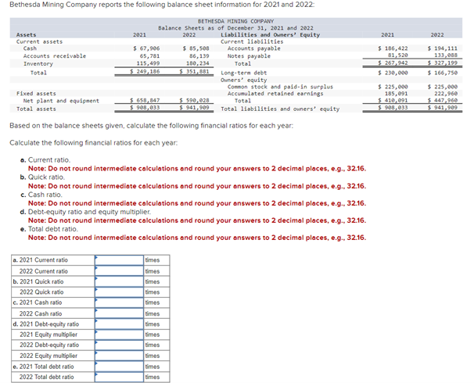The image size is (474, 383).
Task: Click the owners' equity total $ 410,091
Action: [393, 100]
